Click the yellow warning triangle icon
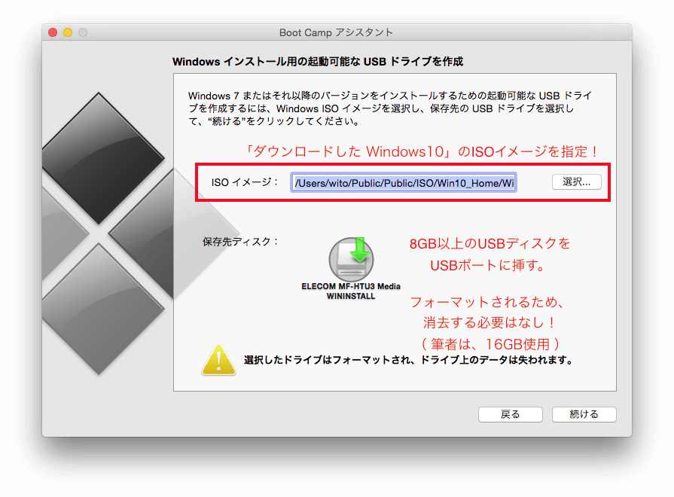The height and width of the screenshot is (497, 674). coord(218,360)
